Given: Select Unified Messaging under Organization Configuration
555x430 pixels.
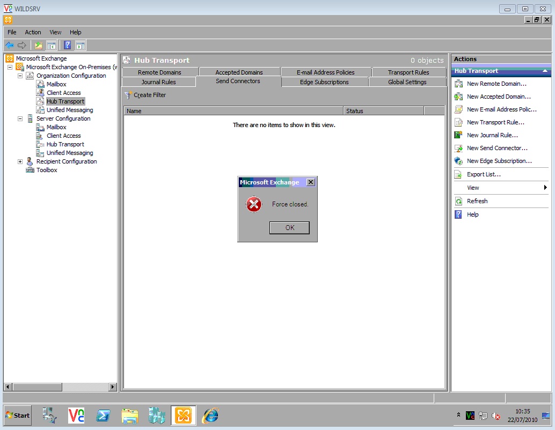Looking at the screenshot, I should 70,110.
